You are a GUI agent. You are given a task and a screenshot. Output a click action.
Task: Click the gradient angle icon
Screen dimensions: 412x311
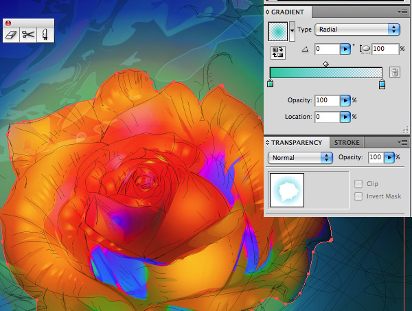coord(305,49)
